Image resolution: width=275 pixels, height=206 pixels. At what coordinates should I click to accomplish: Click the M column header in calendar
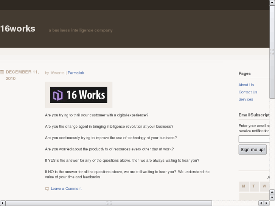244,186
